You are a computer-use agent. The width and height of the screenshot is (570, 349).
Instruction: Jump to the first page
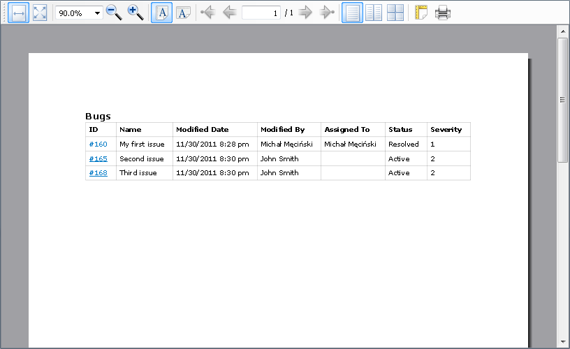tap(207, 13)
